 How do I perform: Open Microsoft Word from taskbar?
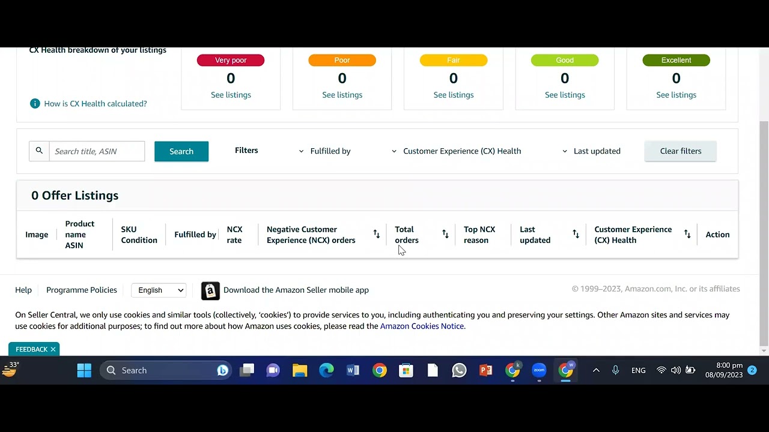point(353,370)
